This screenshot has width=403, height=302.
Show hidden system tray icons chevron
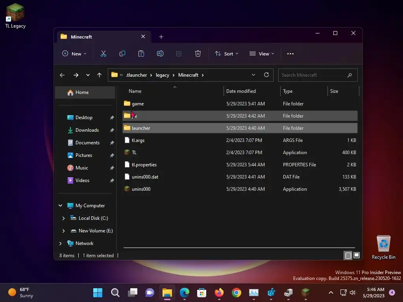[331, 293]
